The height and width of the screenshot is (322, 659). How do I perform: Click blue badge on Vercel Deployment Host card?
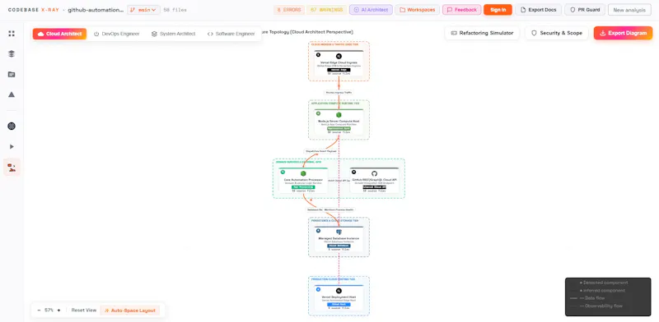click(x=339, y=305)
